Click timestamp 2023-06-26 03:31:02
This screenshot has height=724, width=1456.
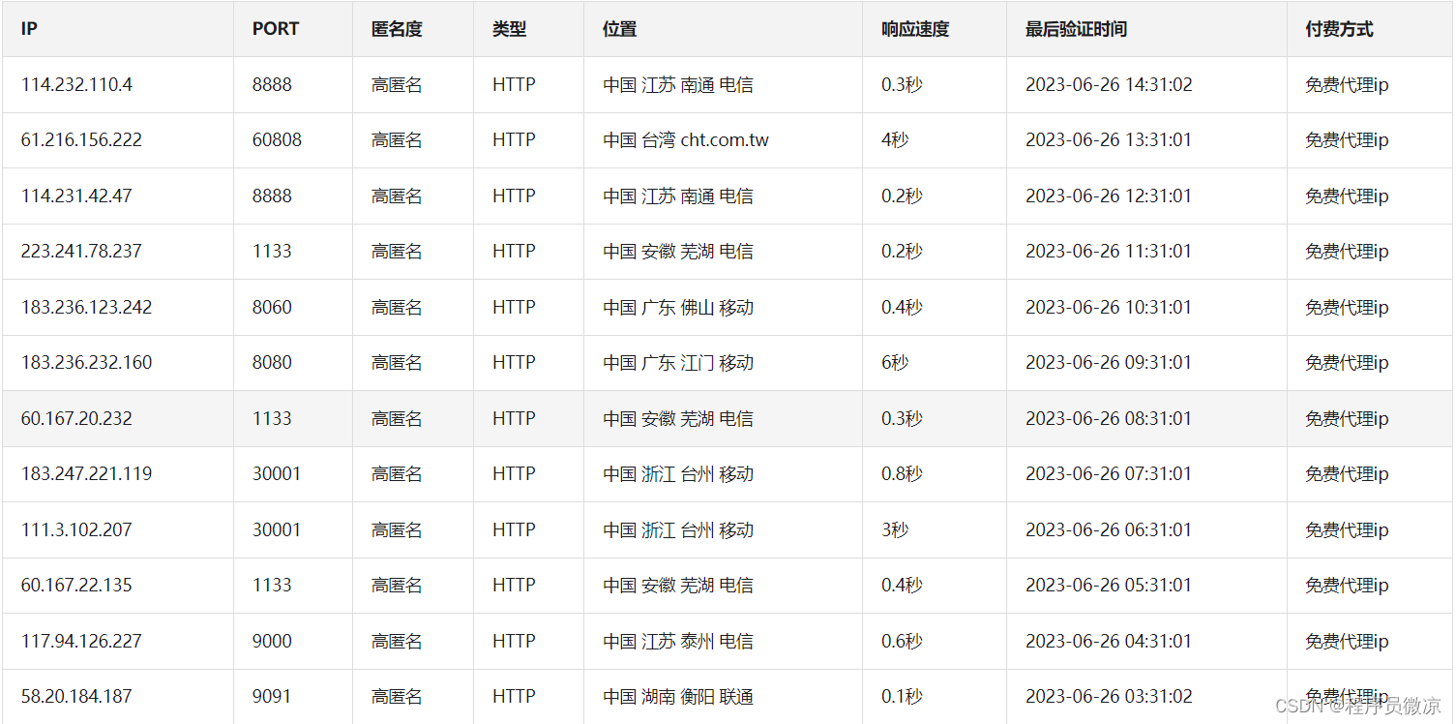1109,696
